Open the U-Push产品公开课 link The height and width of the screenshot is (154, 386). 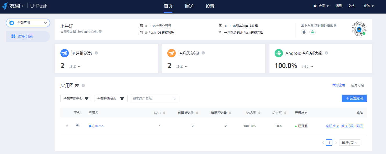point(158,26)
